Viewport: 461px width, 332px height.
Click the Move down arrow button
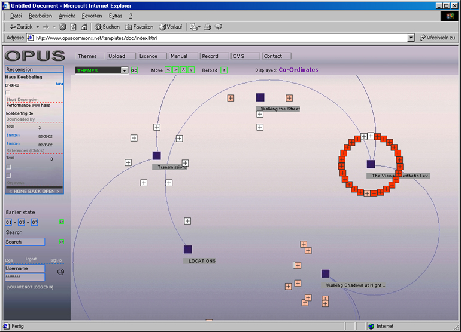[x=191, y=70]
